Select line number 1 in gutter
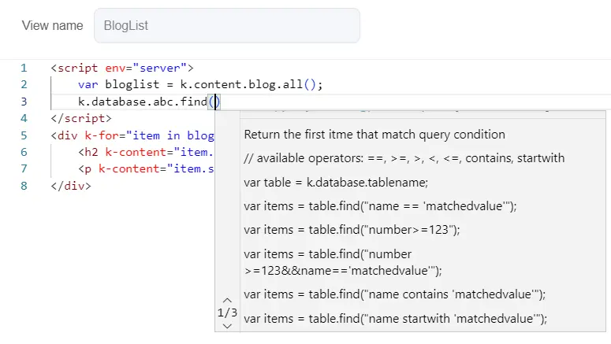 [24, 68]
